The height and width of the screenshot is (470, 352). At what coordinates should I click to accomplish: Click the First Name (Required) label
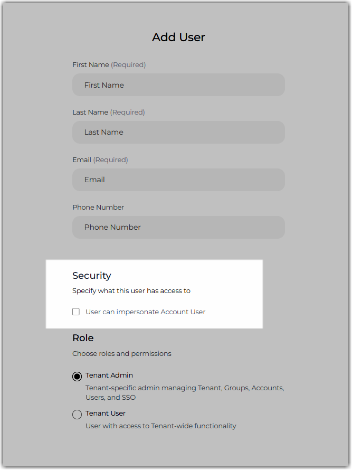click(109, 65)
